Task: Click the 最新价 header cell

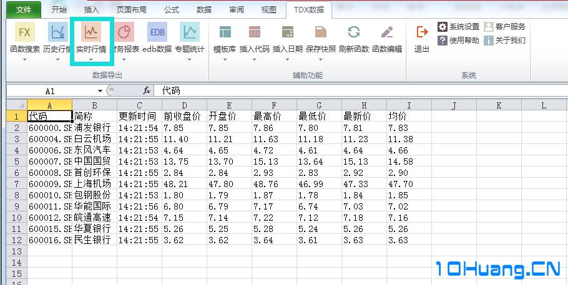Action: pyautogui.click(x=364, y=116)
